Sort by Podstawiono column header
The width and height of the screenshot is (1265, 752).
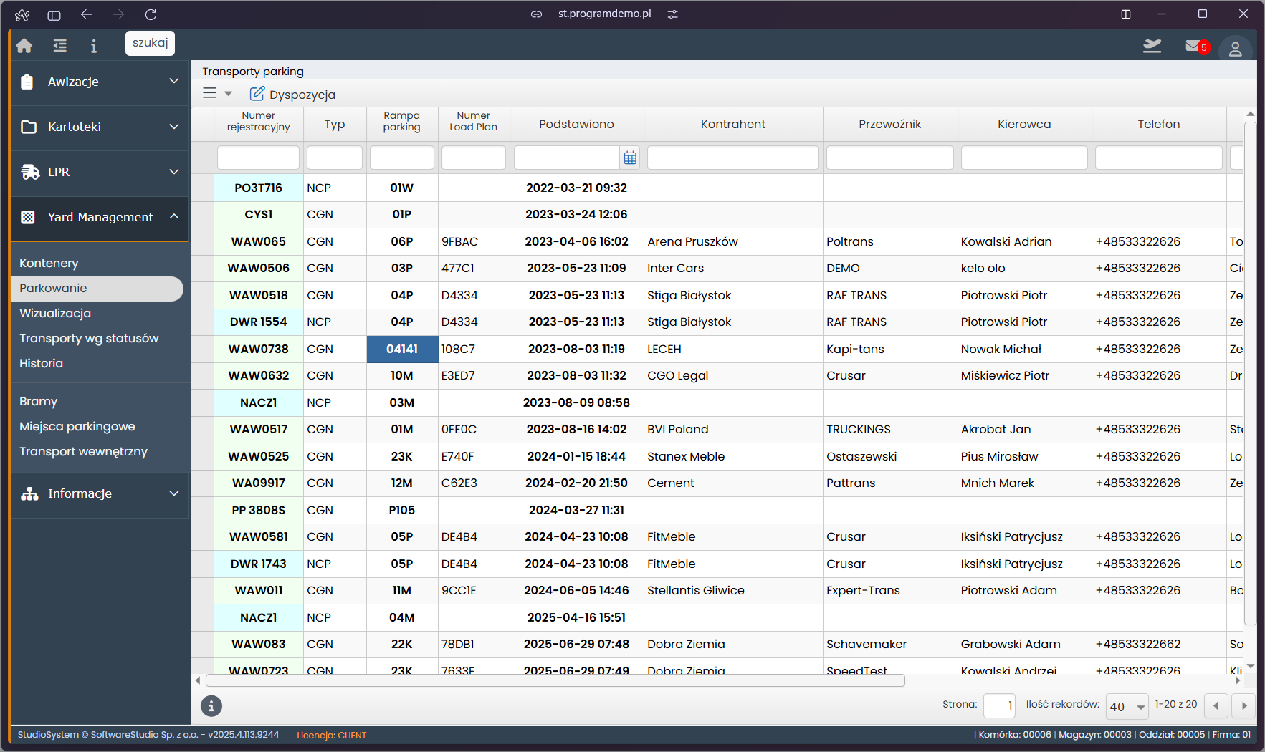(x=576, y=124)
